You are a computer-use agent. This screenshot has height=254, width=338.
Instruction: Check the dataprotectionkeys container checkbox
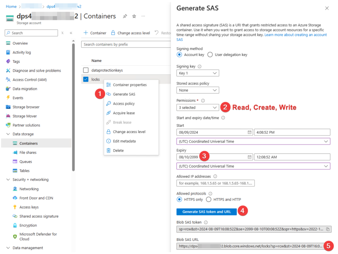(86, 70)
